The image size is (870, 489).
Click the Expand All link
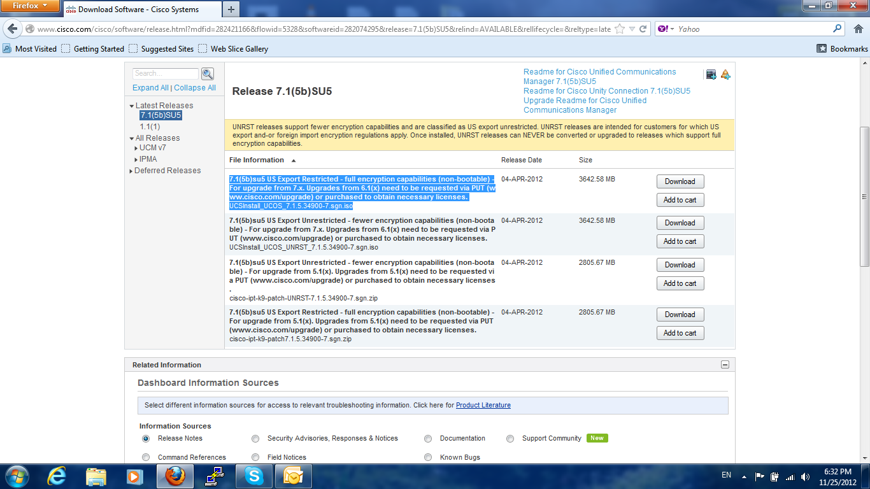150,88
